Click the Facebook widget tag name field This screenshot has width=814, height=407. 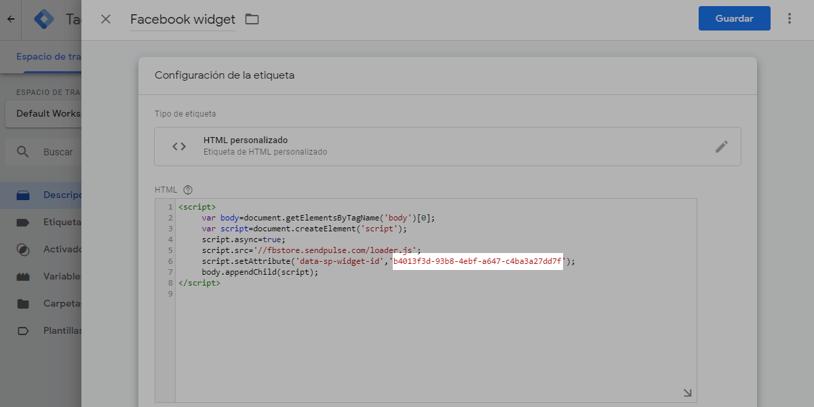(182, 19)
